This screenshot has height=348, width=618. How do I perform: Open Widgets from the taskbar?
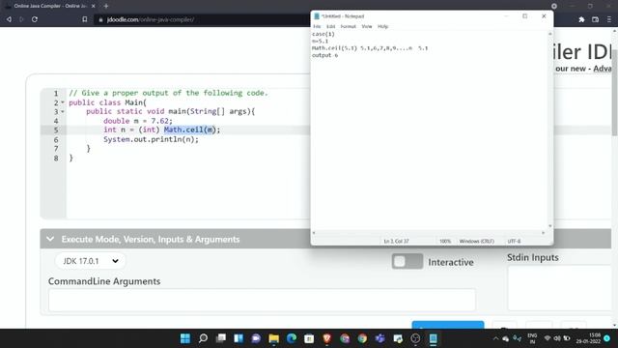[239, 338]
